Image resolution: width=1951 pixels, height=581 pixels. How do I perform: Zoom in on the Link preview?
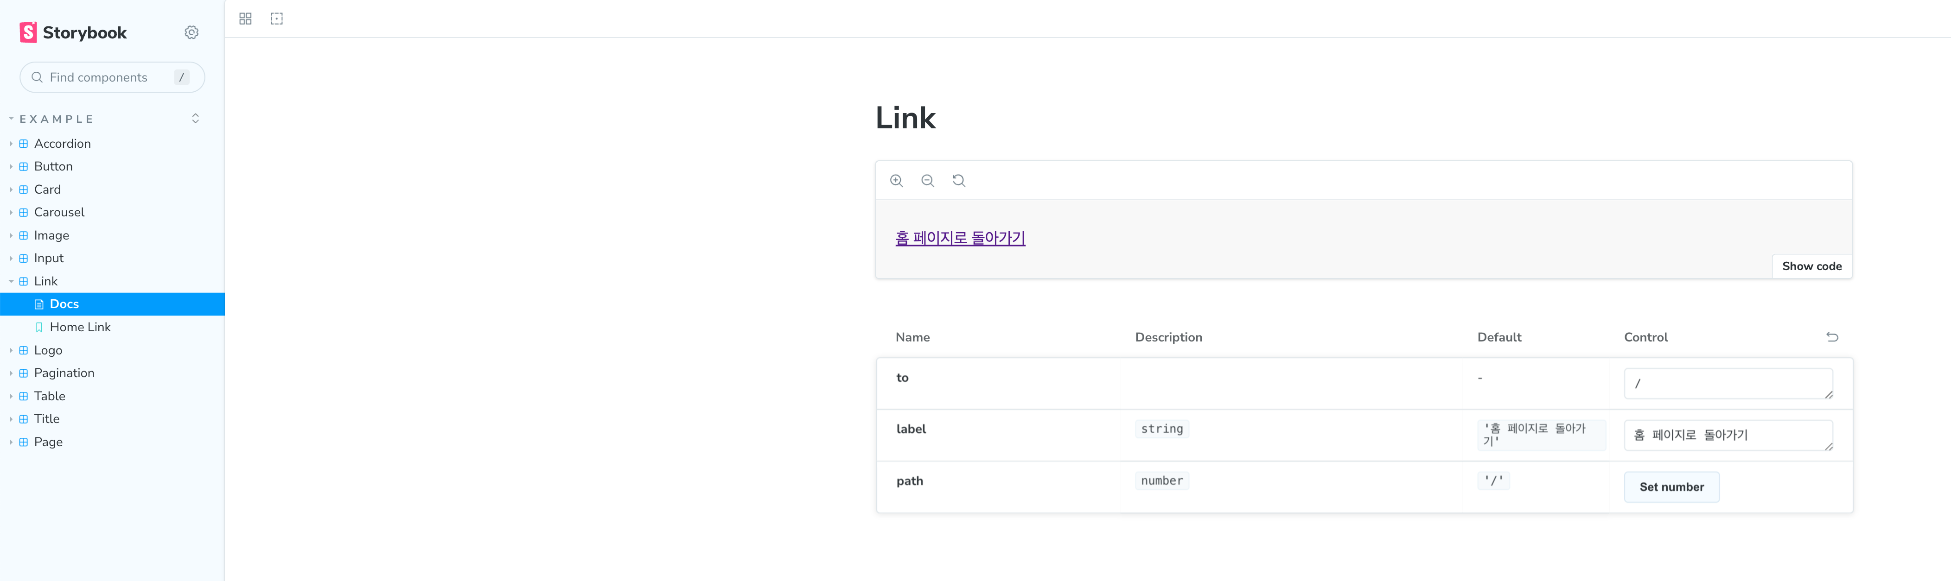897,181
